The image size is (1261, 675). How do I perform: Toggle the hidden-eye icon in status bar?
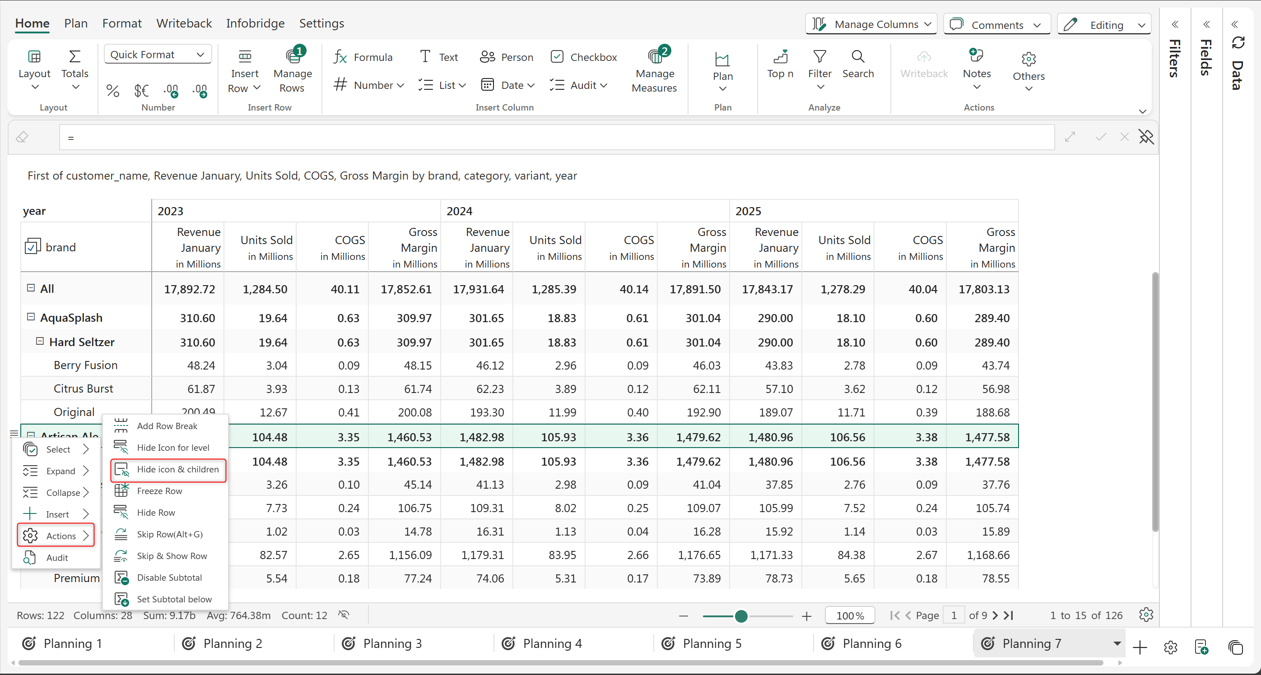tap(344, 615)
